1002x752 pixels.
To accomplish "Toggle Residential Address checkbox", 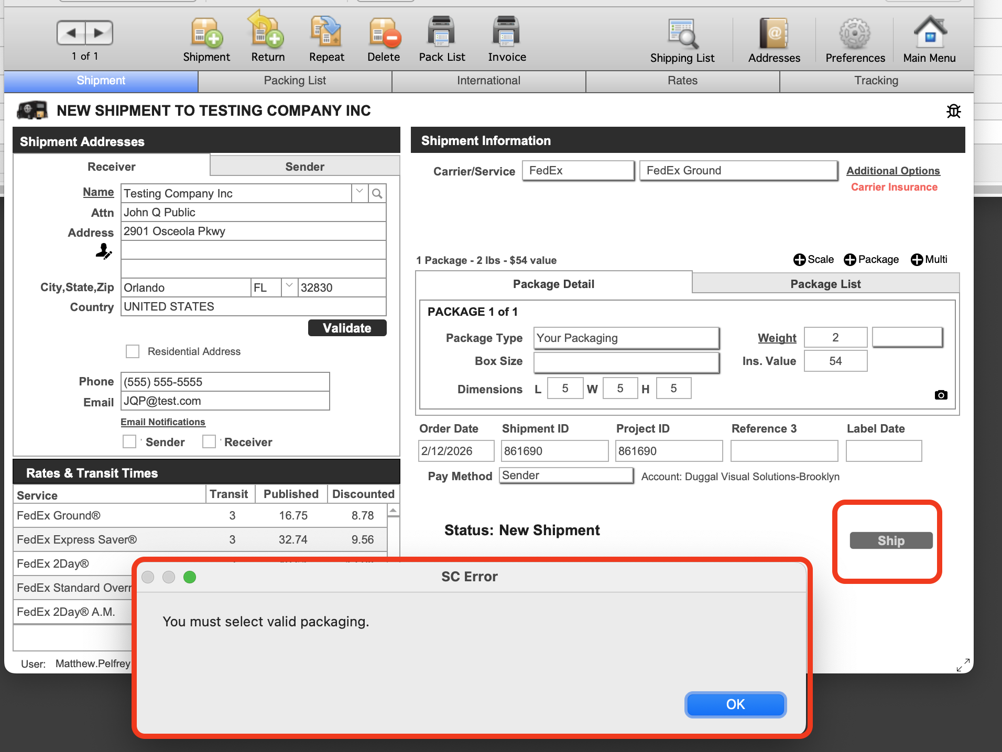I will tap(133, 351).
